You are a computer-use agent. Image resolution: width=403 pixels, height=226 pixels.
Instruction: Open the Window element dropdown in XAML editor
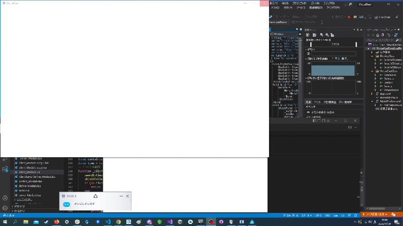point(284,34)
